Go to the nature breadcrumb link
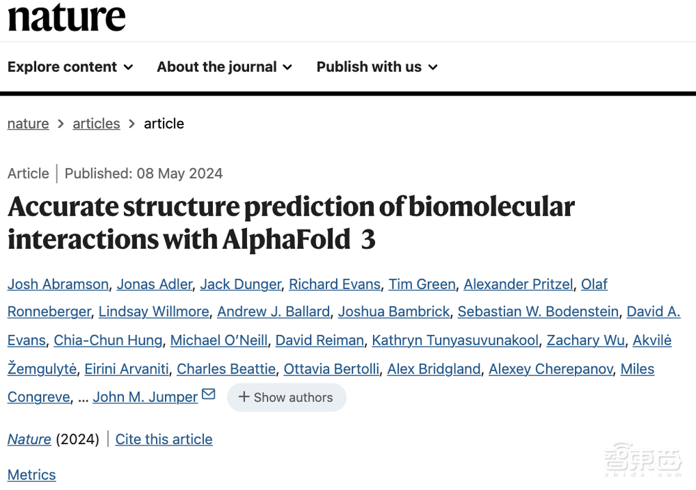Viewport: 696px width, 490px height. pyautogui.click(x=28, y=124)
